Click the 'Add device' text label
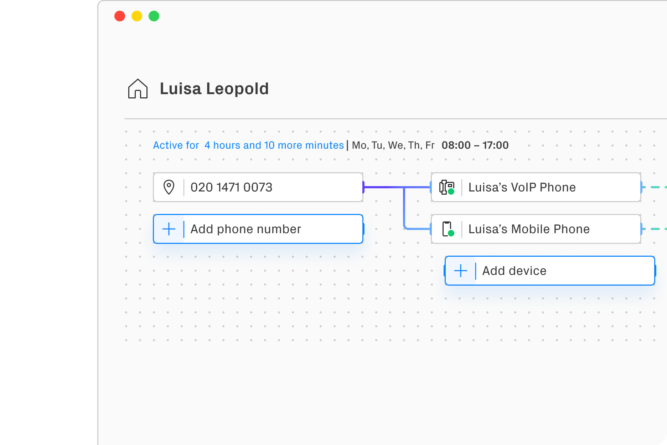The height and width of the screenshot is (445, 667). pyautogui.click(x=514, y=271)
